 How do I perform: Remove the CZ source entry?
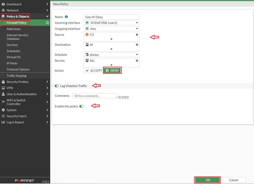click(137, 35)
